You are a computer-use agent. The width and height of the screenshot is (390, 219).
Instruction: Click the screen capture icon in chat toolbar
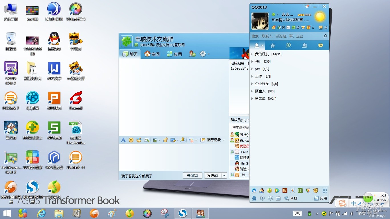click(x=172, y=140)
